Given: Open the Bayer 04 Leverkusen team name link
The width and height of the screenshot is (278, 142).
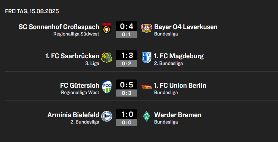Looking at the screenshot, I should (186, 27).
